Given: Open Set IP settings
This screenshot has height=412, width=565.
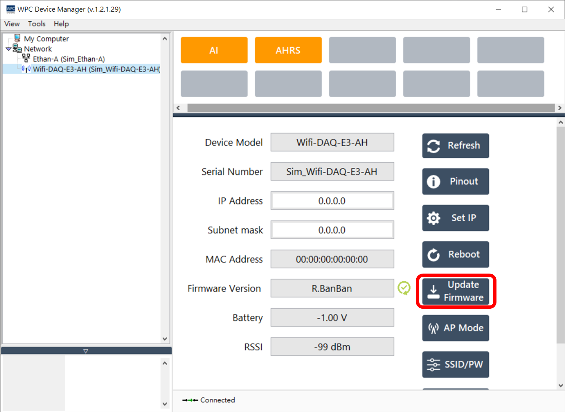Looking at the screenshot, I should (455, 218).
